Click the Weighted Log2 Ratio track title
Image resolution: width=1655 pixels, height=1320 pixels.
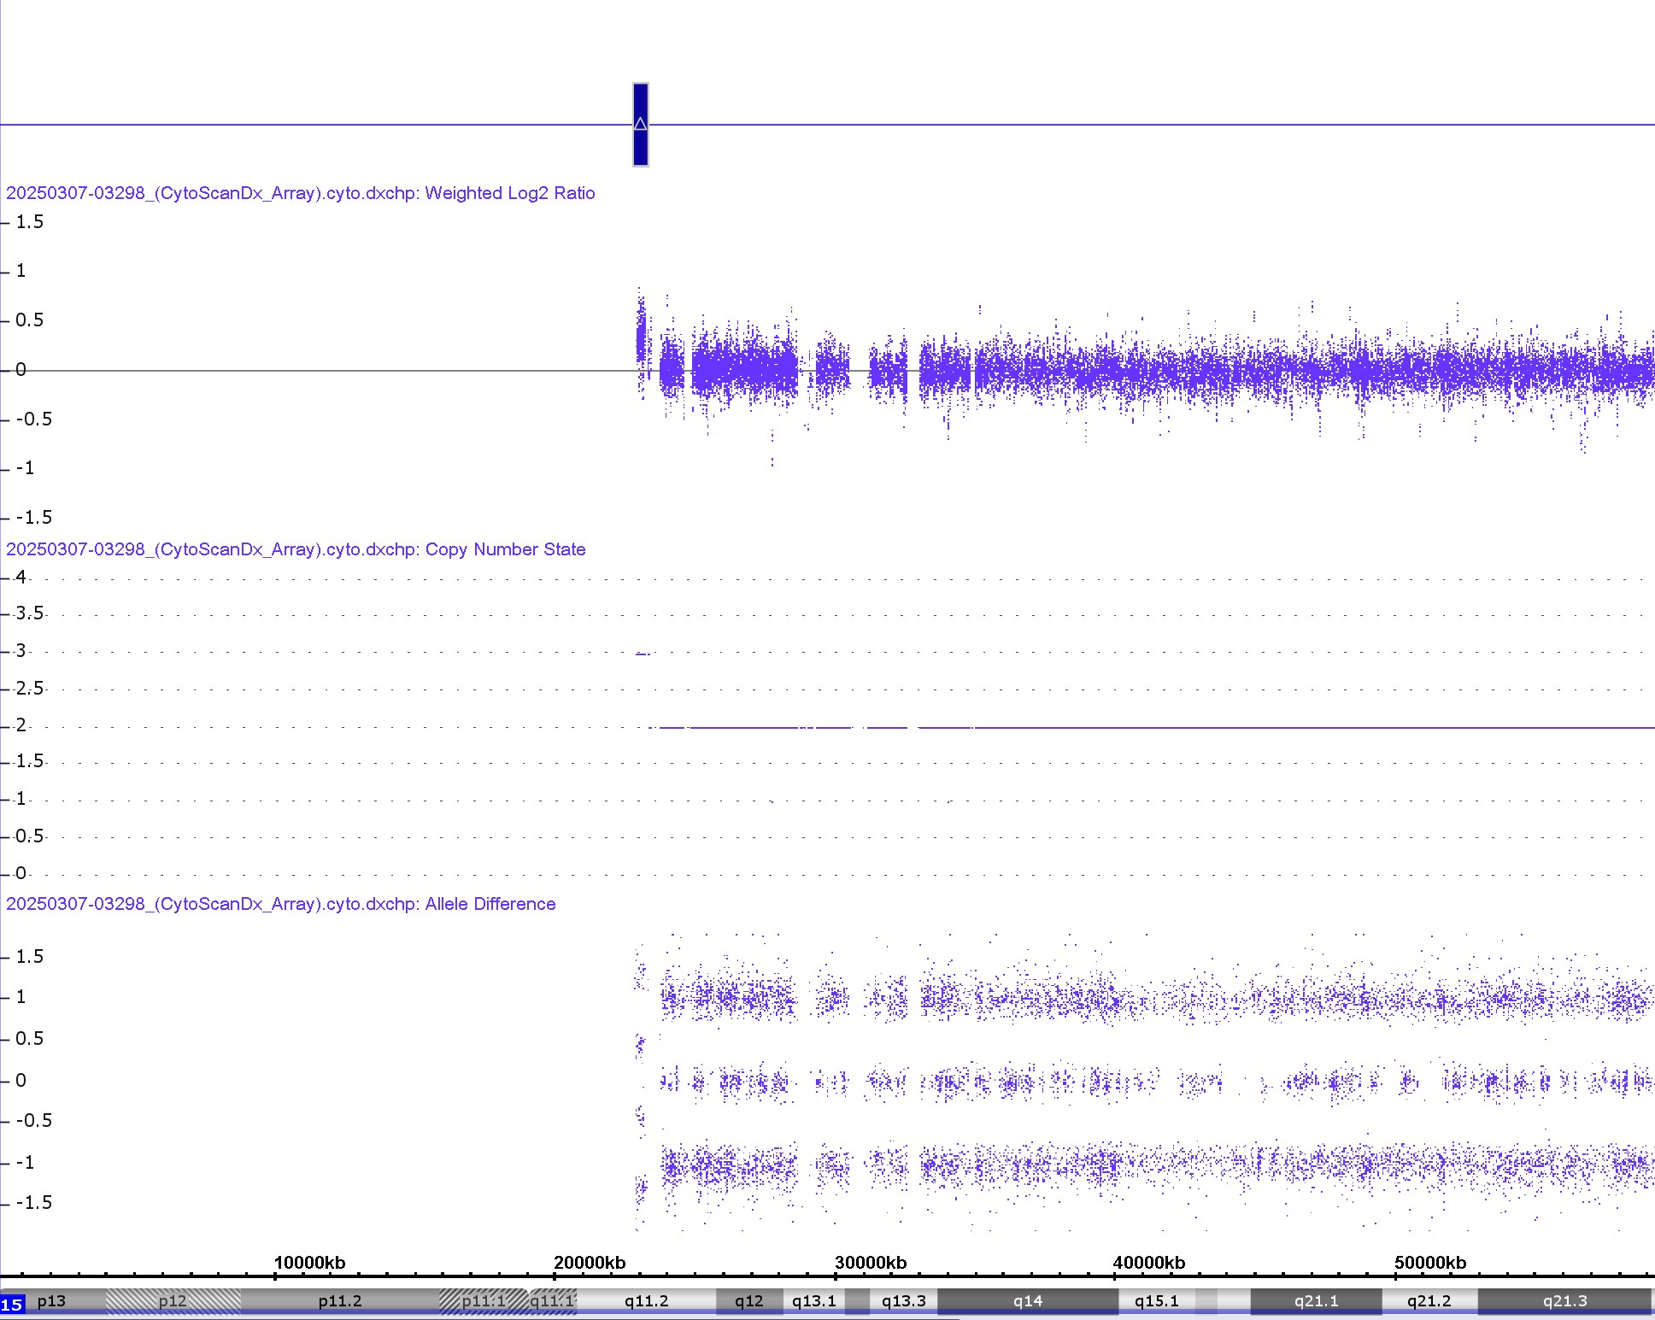pos(300,193)
